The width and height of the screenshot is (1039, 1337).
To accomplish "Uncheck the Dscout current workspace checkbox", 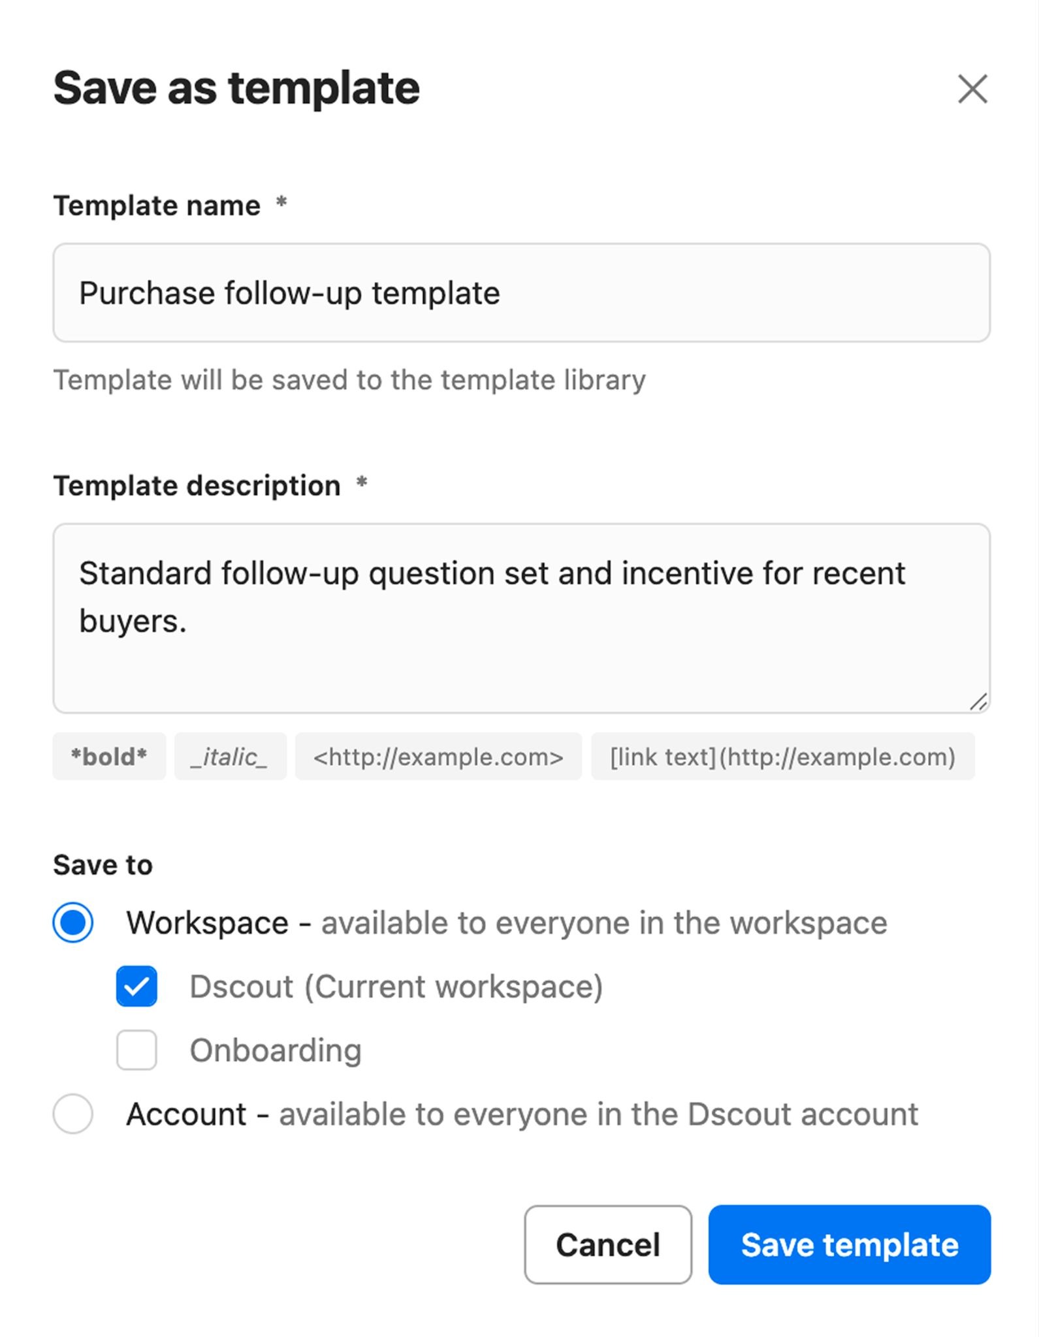I will (136, 986).
